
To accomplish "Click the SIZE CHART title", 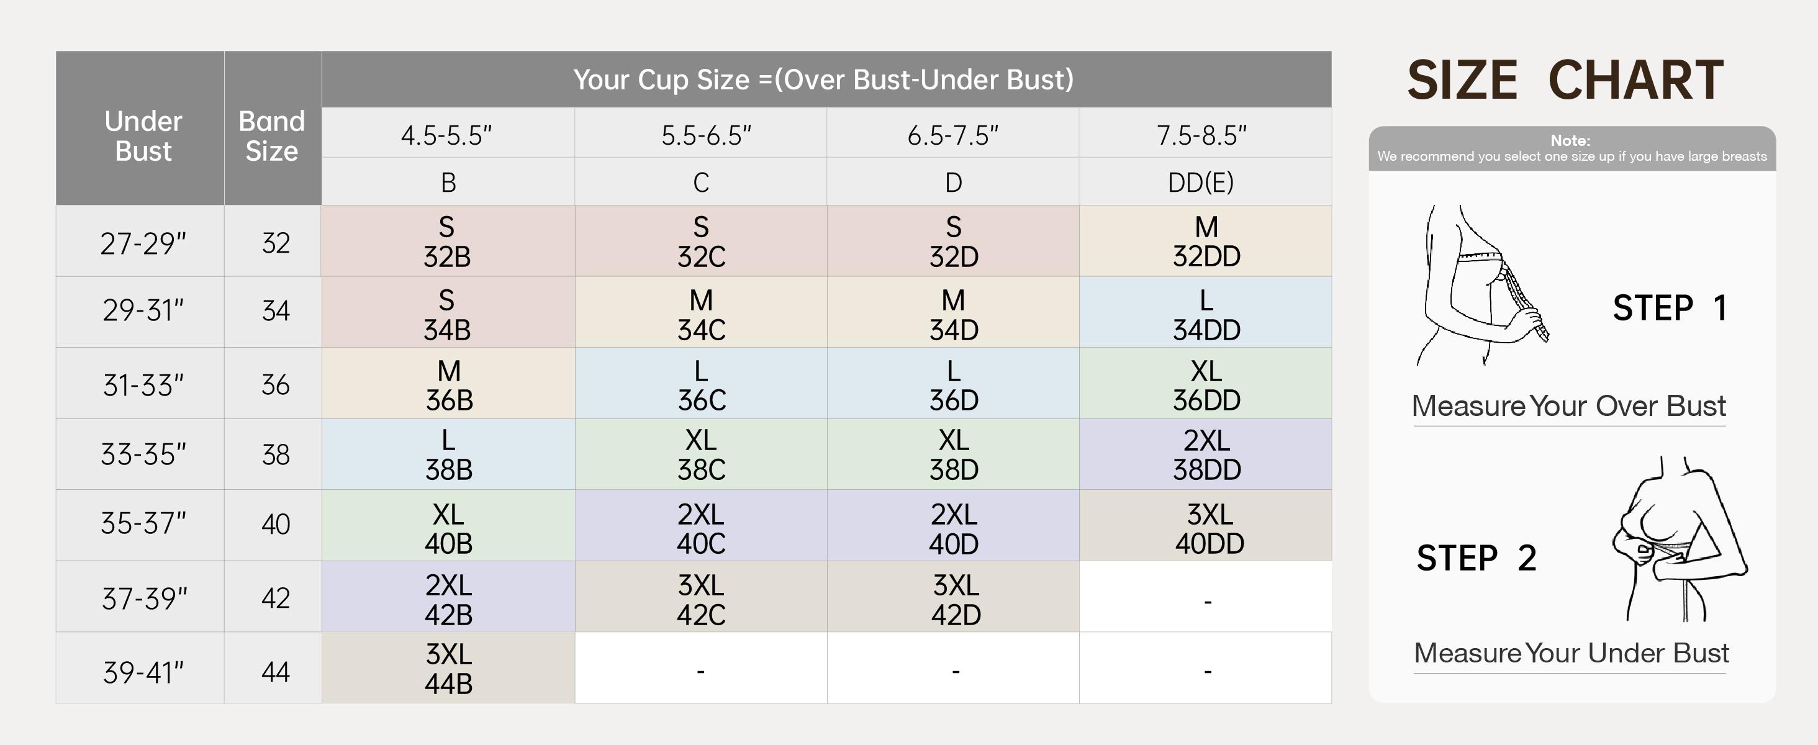I will coord(1565,79).
